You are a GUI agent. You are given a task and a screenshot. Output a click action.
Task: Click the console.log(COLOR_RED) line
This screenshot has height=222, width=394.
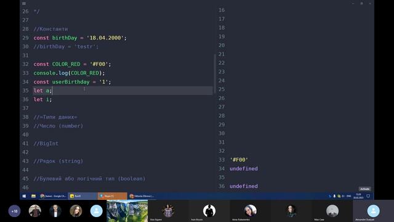point(69,73)
